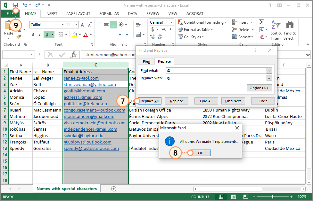
Task: Switch to the FORMULAS tab
Action: (109, 13)
